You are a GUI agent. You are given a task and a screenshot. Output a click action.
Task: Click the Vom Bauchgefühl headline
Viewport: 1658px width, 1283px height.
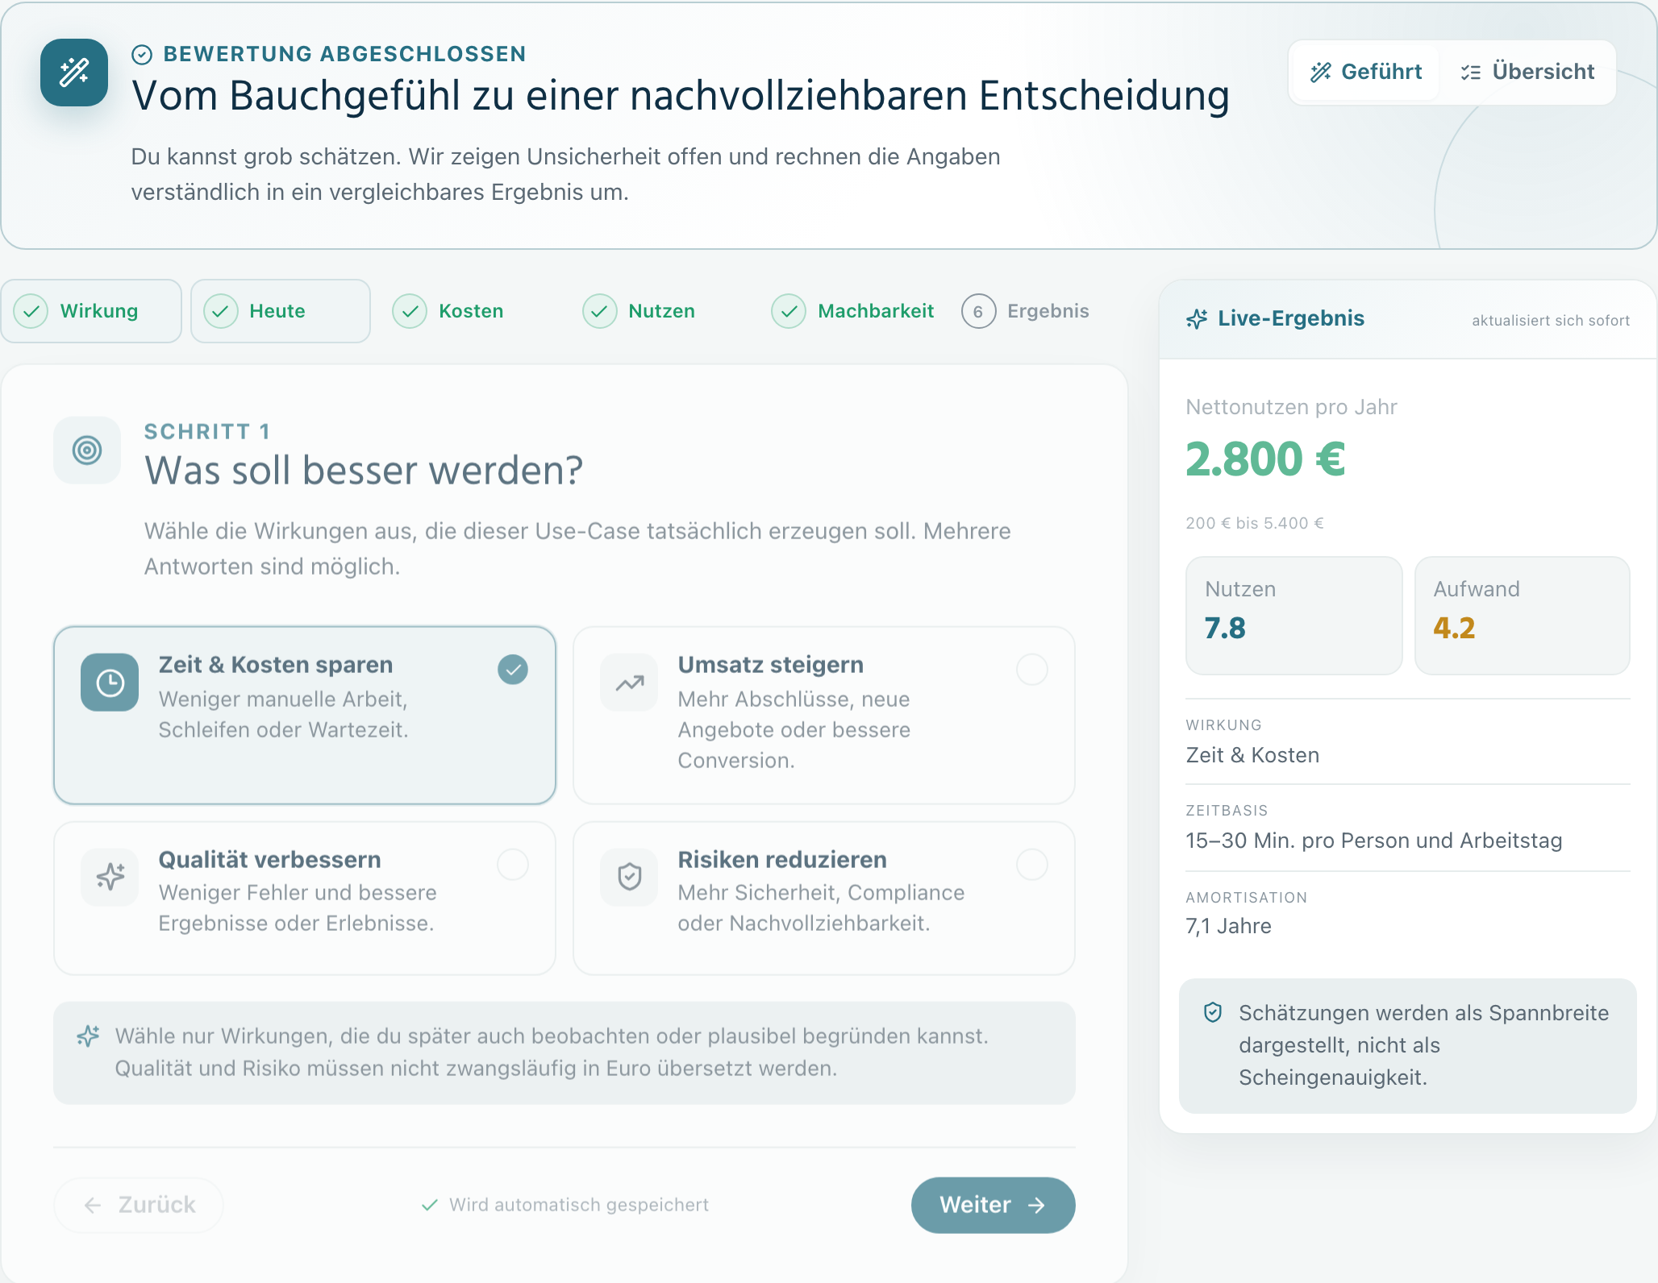point(681,96)
